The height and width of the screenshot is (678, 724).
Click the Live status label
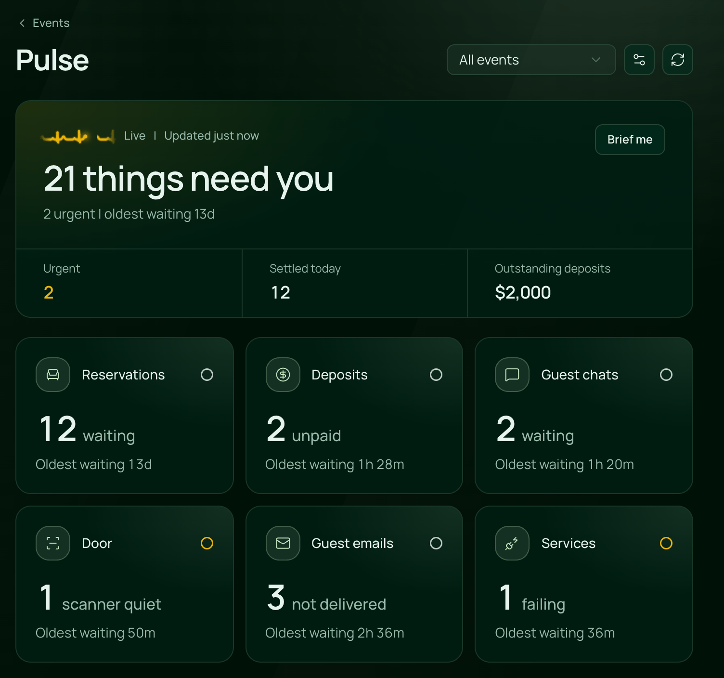pos(135,136)
